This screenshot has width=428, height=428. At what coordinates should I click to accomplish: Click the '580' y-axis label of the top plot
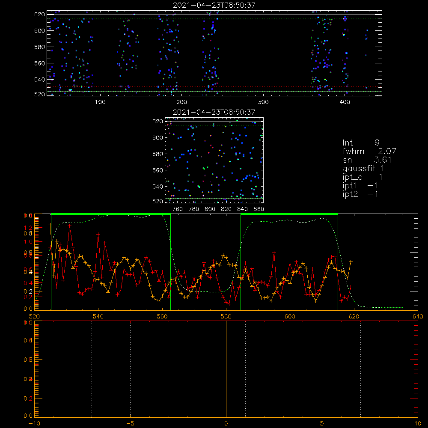pos(39,47)
